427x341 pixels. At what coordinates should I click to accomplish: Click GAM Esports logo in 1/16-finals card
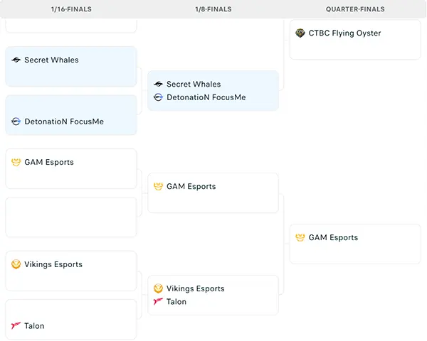tap(16, 162)
